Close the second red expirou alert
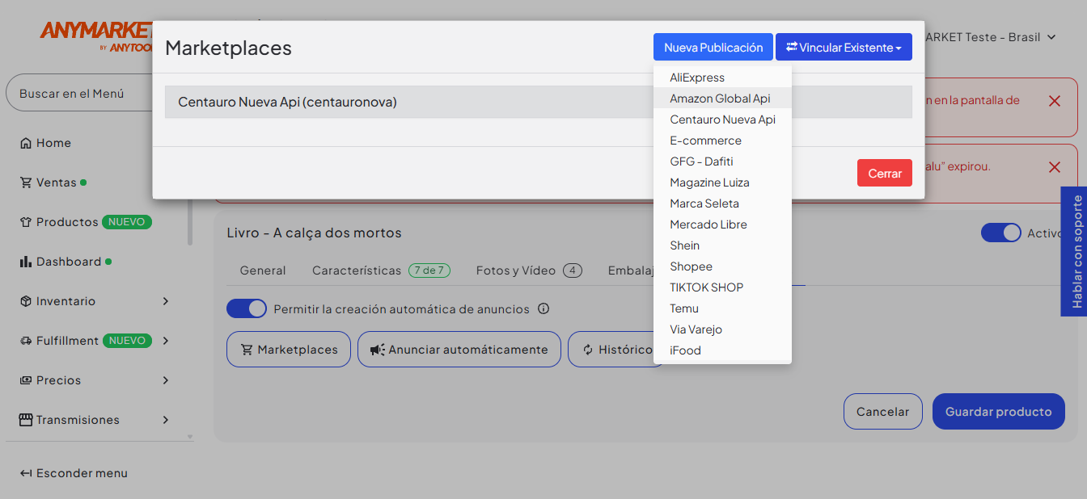 click(1055, 167)
